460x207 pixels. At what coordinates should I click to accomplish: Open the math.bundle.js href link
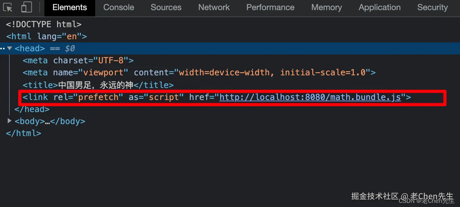click(310, 97)
